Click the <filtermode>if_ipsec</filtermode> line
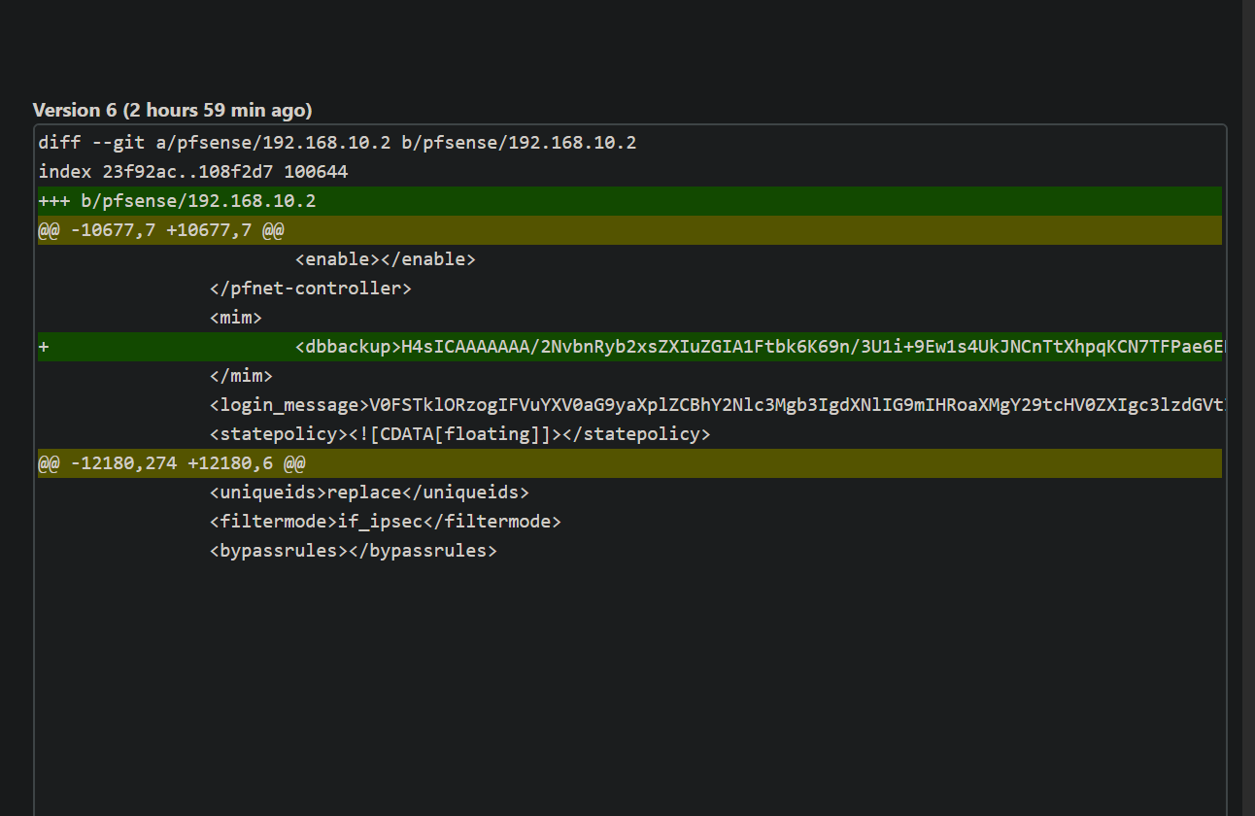This screenshot has height=816, width=1255. (385, 522)
